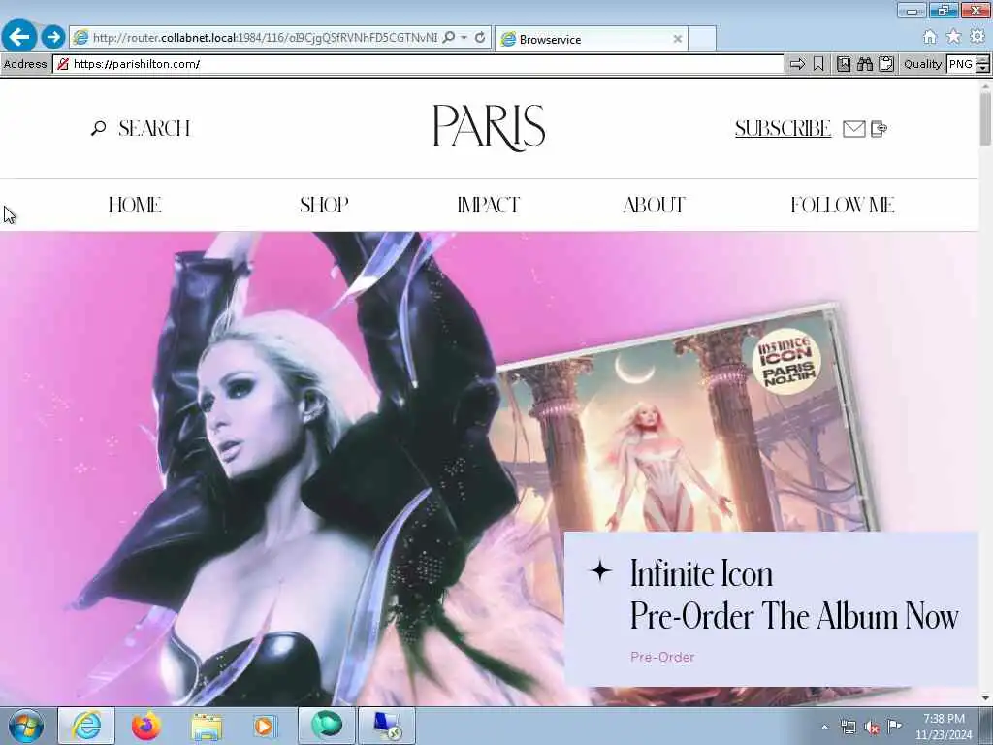Expand the IE address bar autocomplete arrow

pos(464,38)
